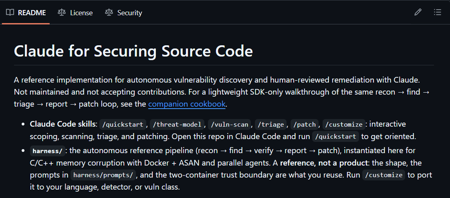The height and width of the screenshot is (198, 450).
Task: Edit the README with the pencil icon
Action: pos(418,12)
